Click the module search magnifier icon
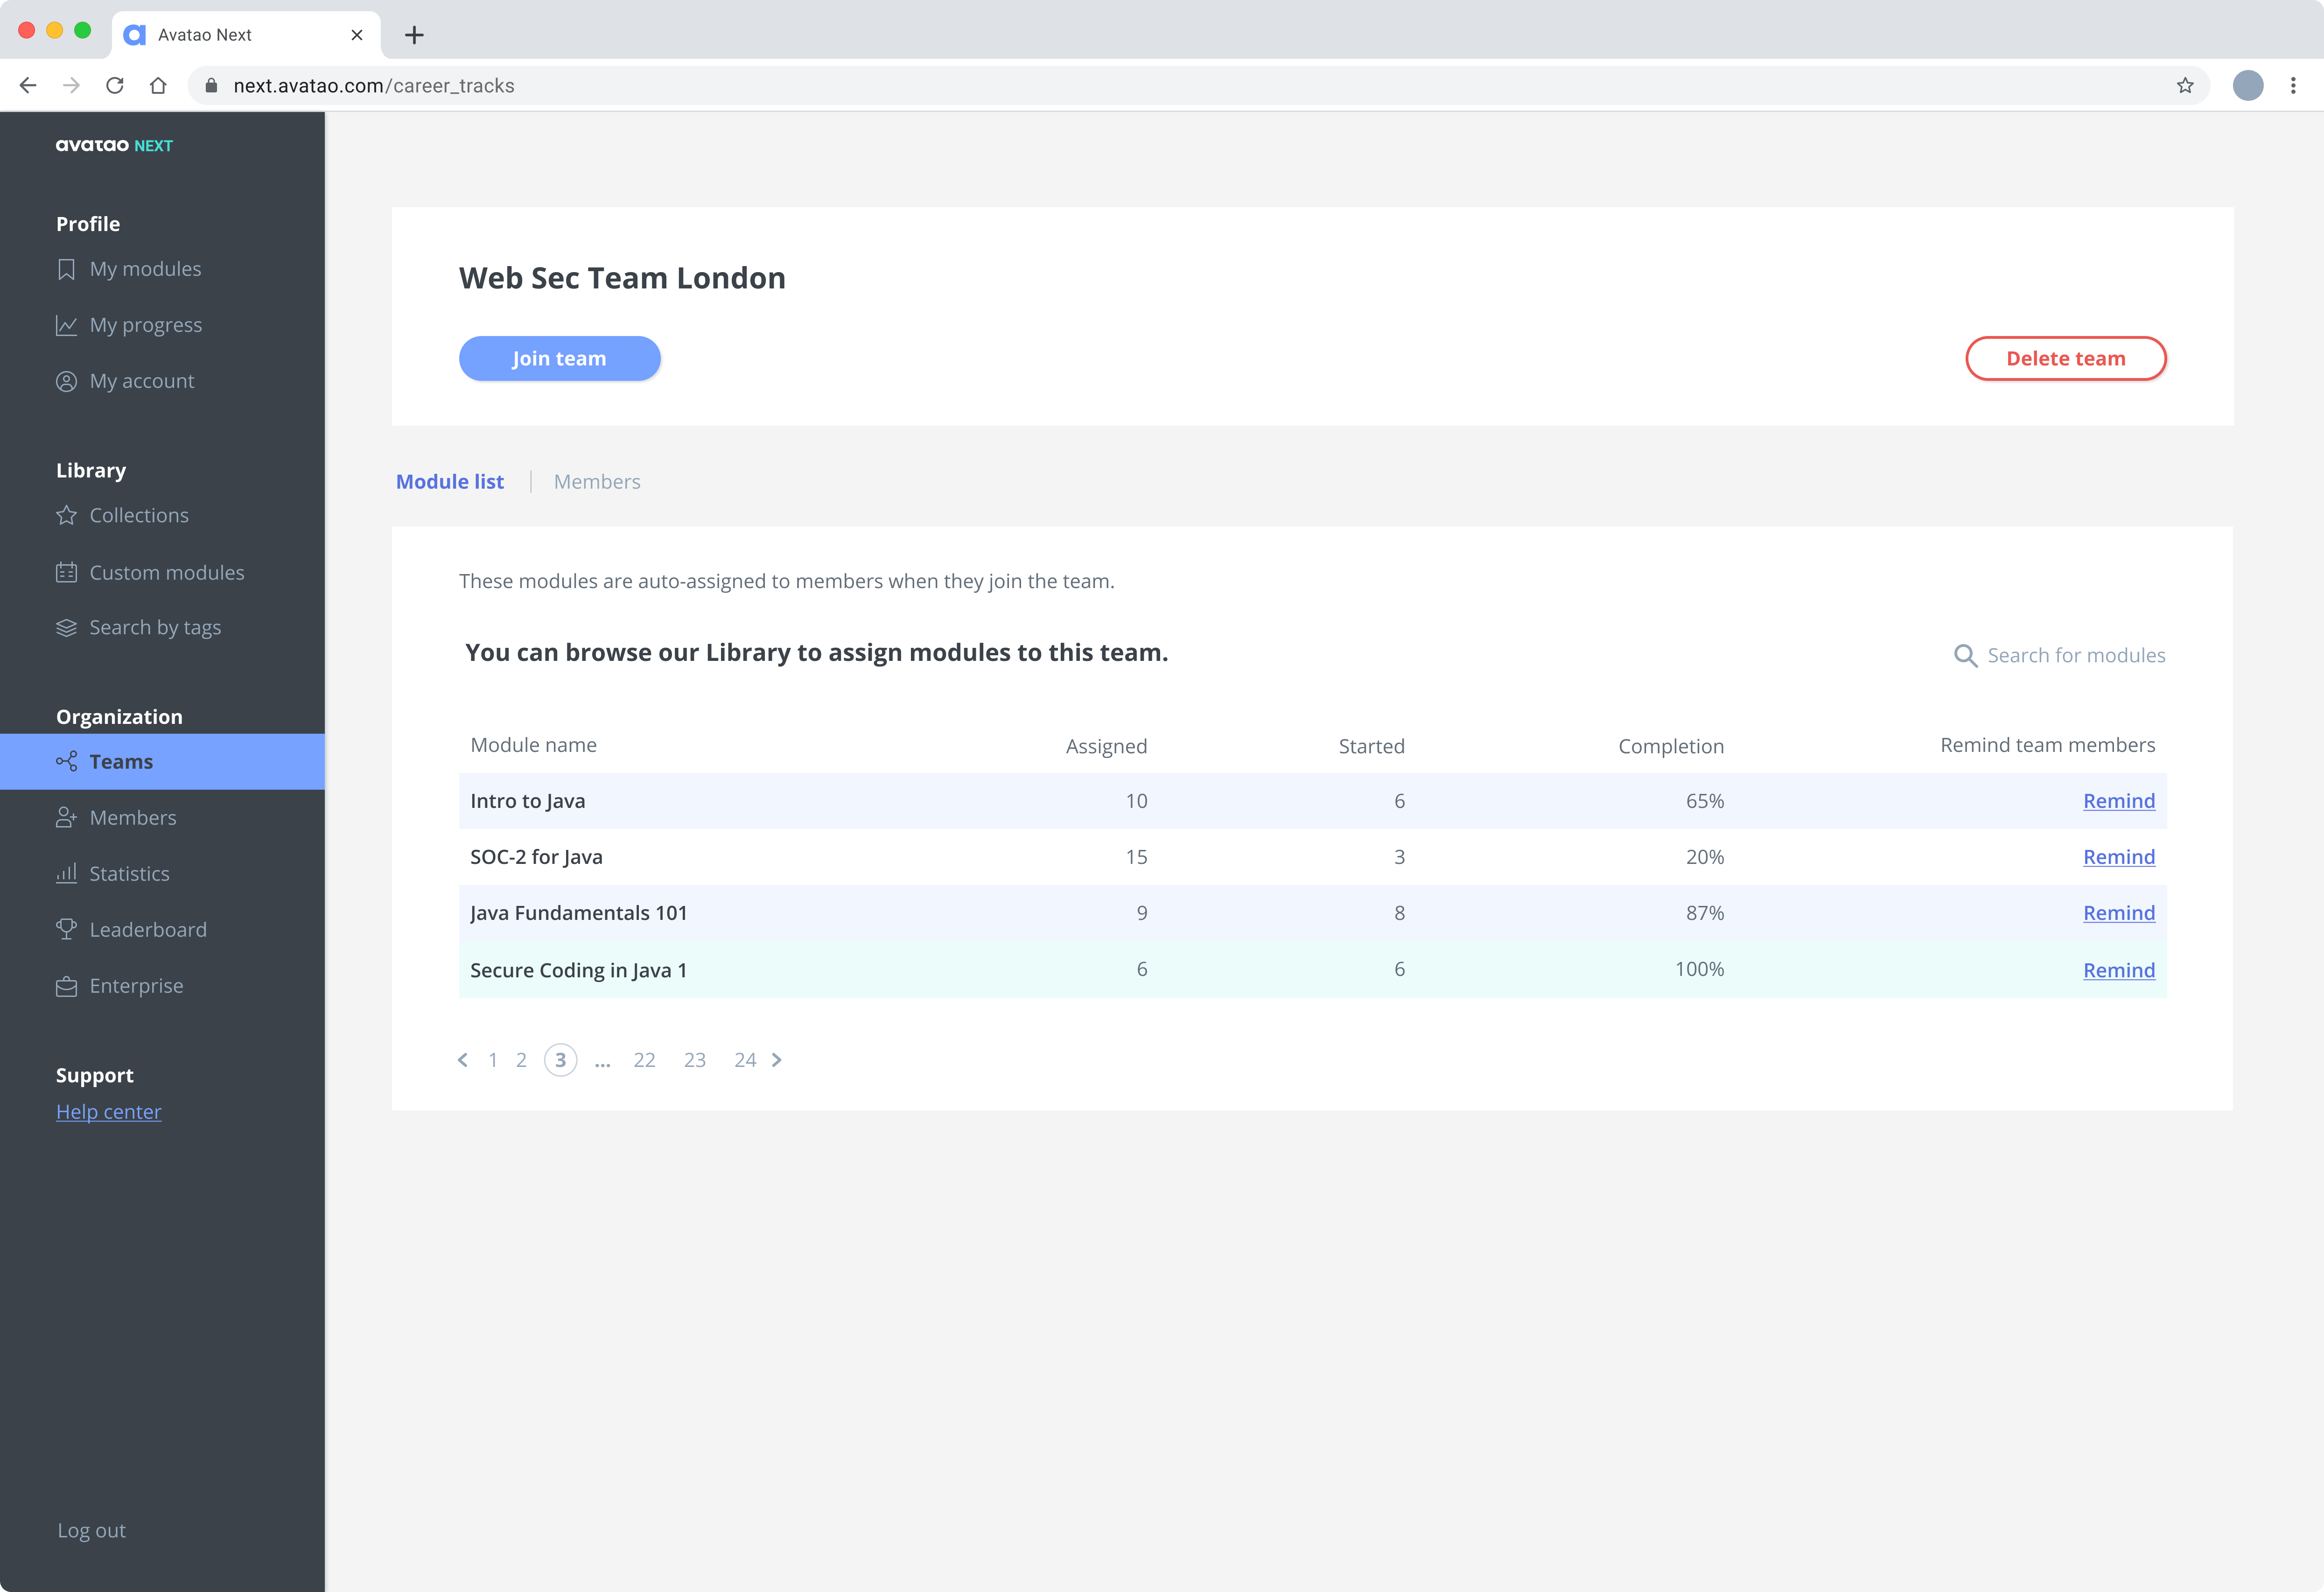The height and width of the screenshot is (1592, 2324). (1965, 655)
